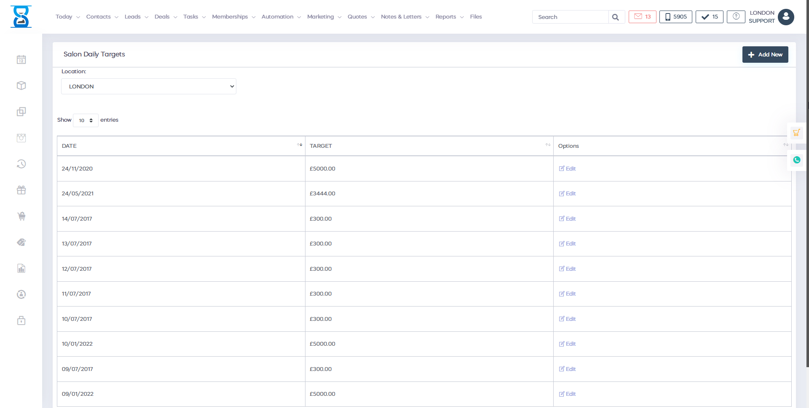
Task: Open the Files menu item
Action: click(476, 17)
